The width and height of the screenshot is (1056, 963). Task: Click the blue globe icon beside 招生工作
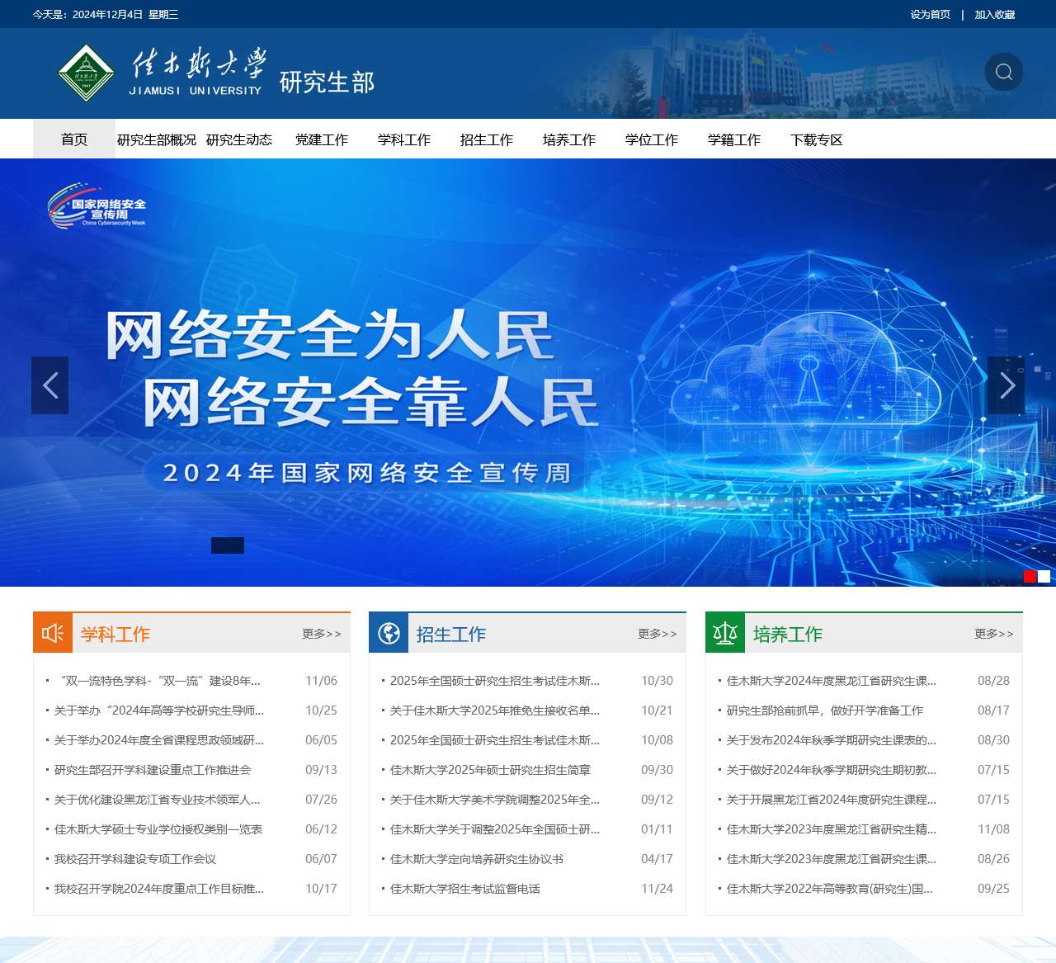pos(389,633)
